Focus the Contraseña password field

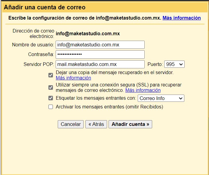(100, 55)
